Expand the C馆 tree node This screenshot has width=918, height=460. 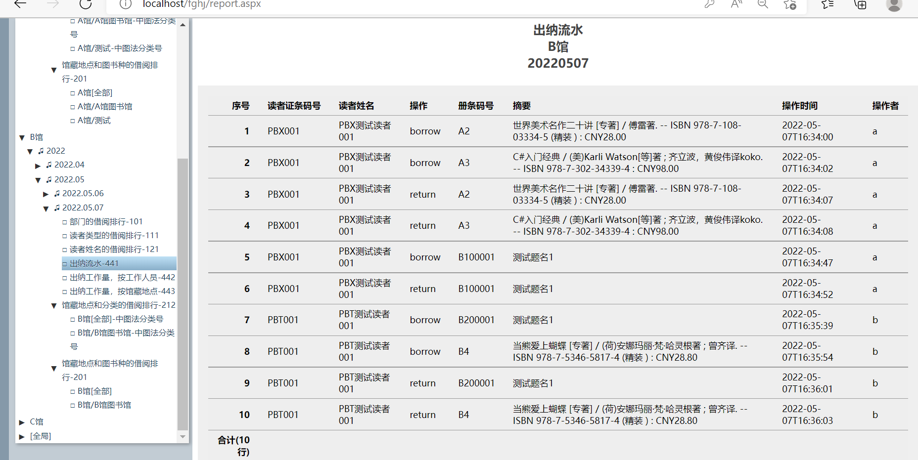pyautogui.click(x=22, y=422)
